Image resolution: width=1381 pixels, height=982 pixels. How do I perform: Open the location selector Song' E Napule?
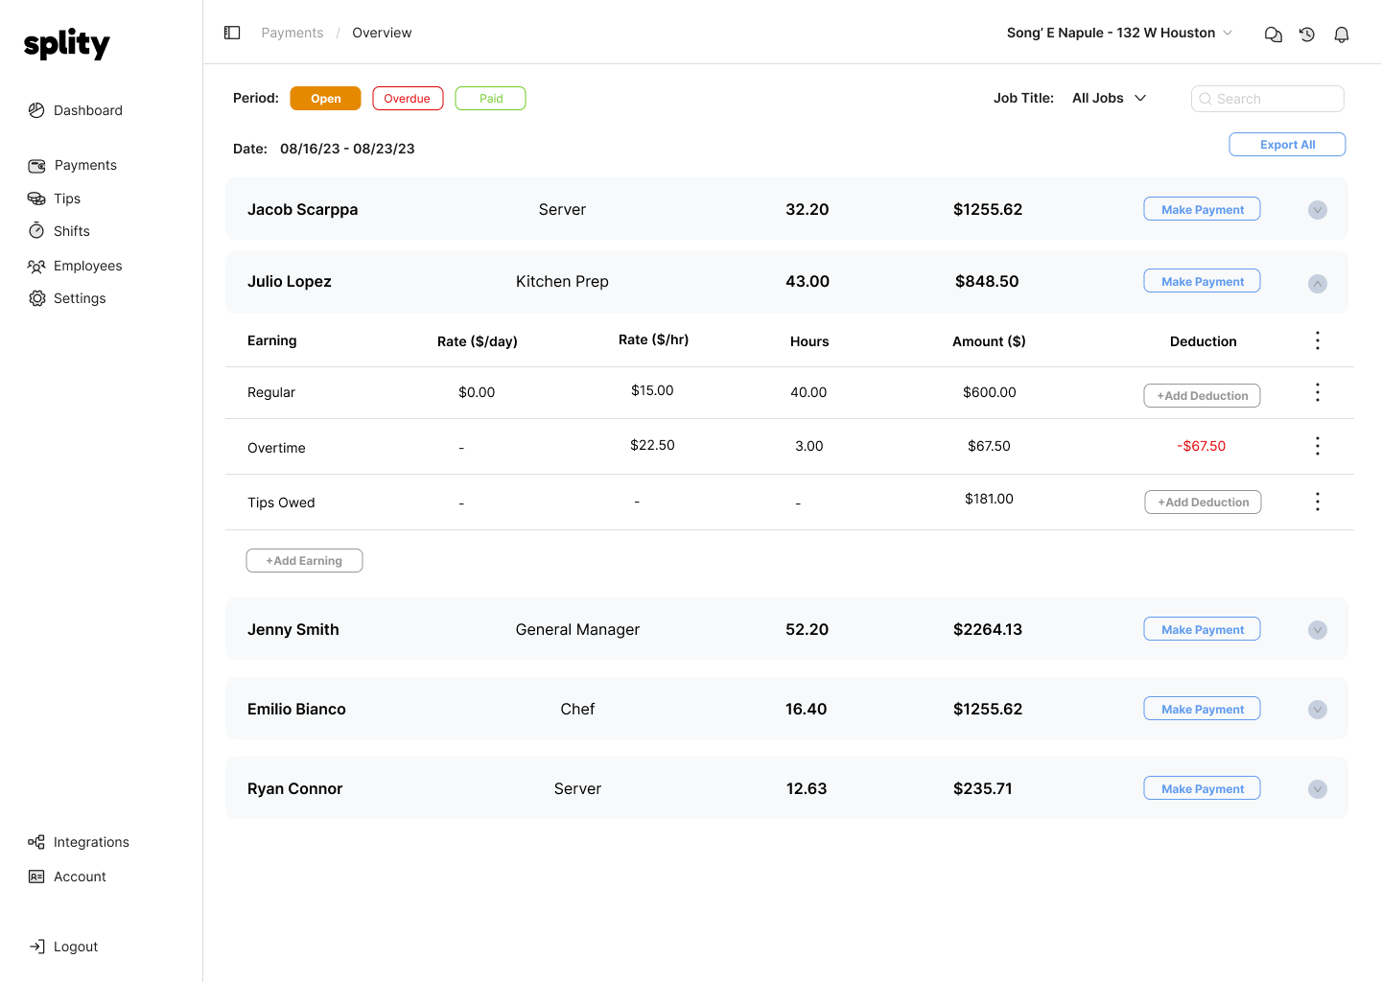[x=1119, y=33]
